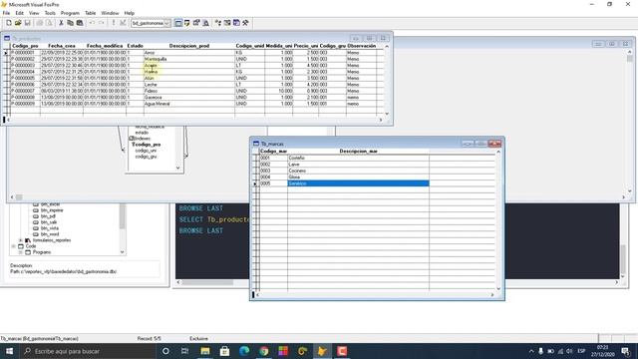The height and width of the screenshot is (359, 638).
Task: Open Microsoft Edge from the taskbar
Action: coord(244,351)
